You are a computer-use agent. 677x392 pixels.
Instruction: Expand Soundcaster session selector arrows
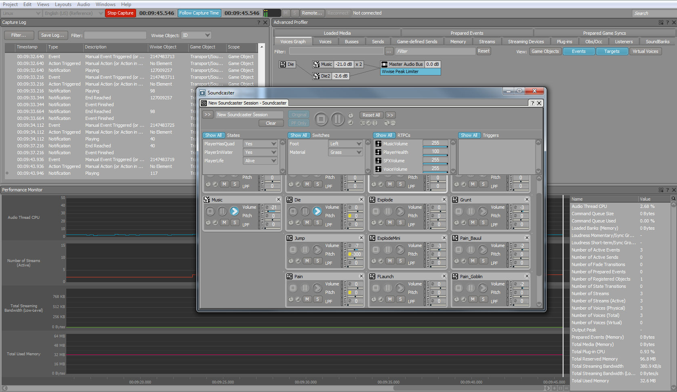(208, 115)
